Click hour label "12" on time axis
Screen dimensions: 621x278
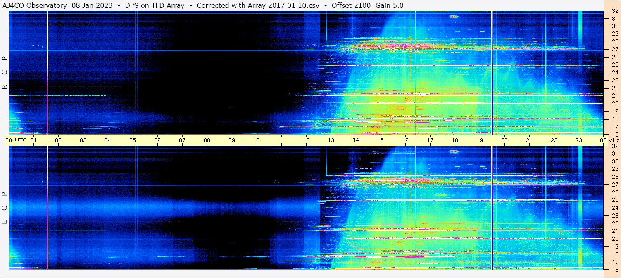(x=306, y=140)
